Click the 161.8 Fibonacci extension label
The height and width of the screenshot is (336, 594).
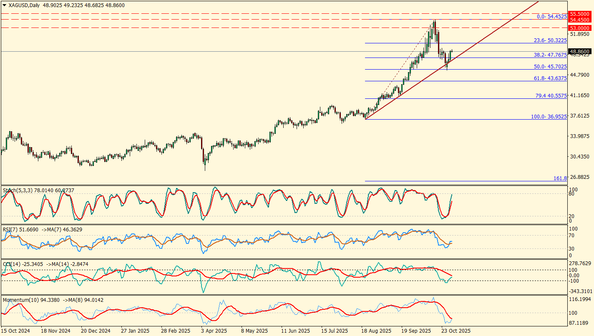(560, 178)
